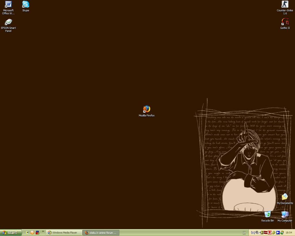
Task: Click the green sync arrows tray icon
Action: (282, 233)
